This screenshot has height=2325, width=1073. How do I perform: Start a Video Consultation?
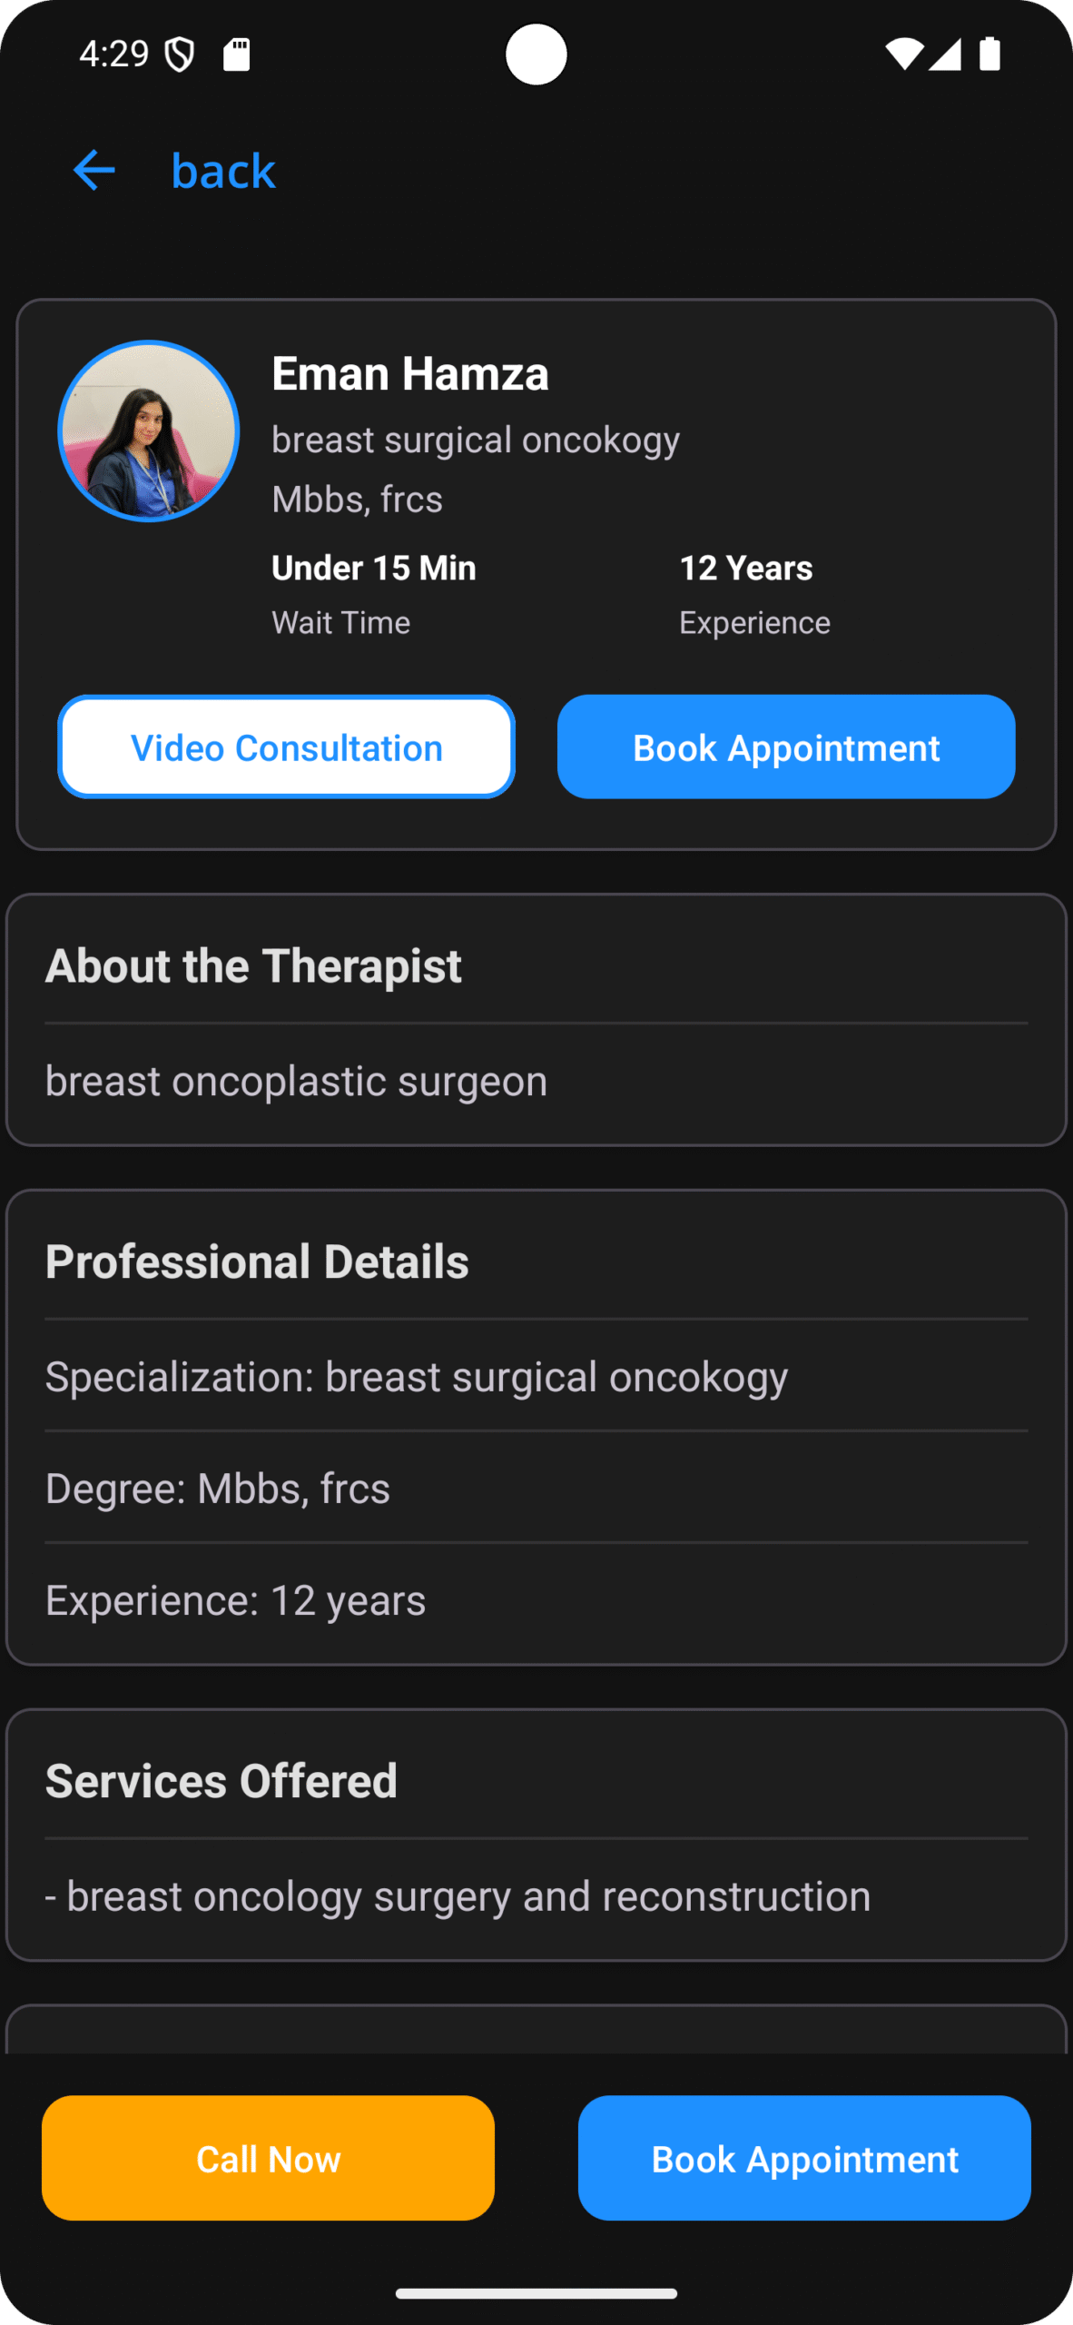287,747
